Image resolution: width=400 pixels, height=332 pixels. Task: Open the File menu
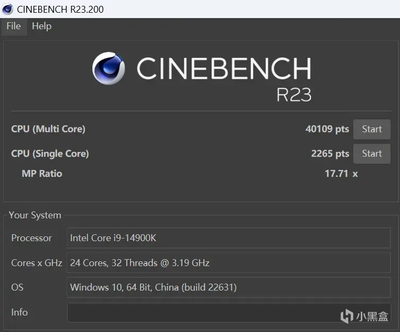click(13, 27)
